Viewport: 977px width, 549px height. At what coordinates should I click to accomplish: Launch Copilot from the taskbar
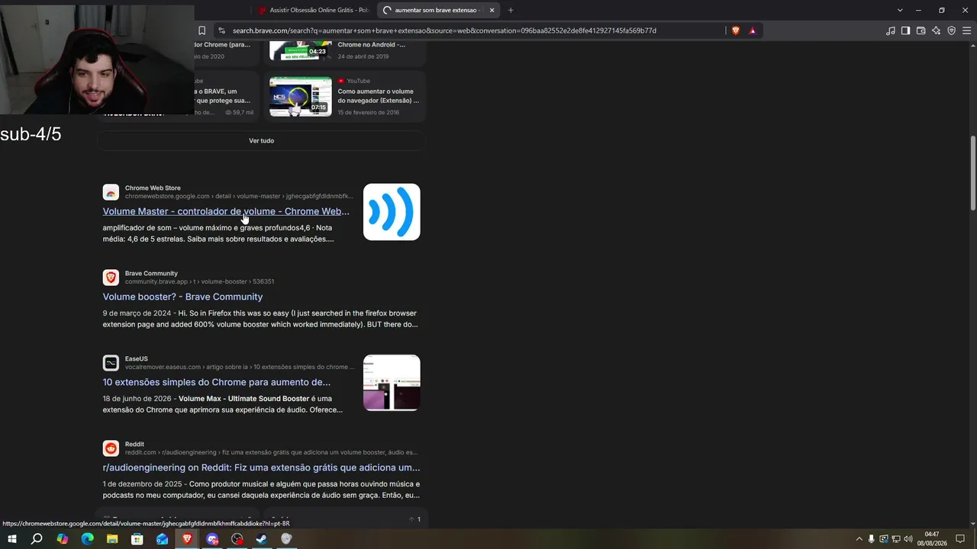[62, 539]
